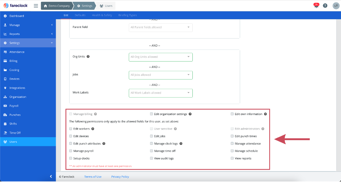Toggle the hamburger menu icon

click(x=36, y=6)
